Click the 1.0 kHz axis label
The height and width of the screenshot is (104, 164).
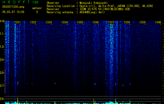2,47
